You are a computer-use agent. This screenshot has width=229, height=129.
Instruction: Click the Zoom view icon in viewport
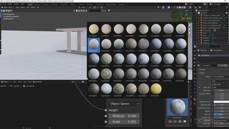click(x=190, y=25)
